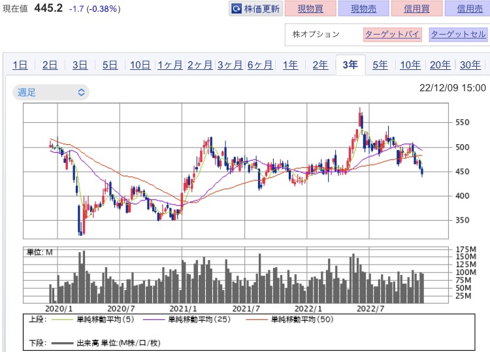
Task: Click the 出来高 volume legend entry
Action: point(106,343)
